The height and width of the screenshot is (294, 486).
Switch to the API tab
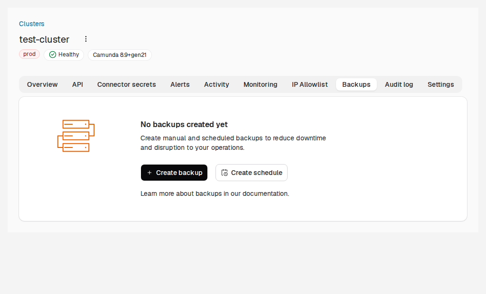(x=77, y=84)
